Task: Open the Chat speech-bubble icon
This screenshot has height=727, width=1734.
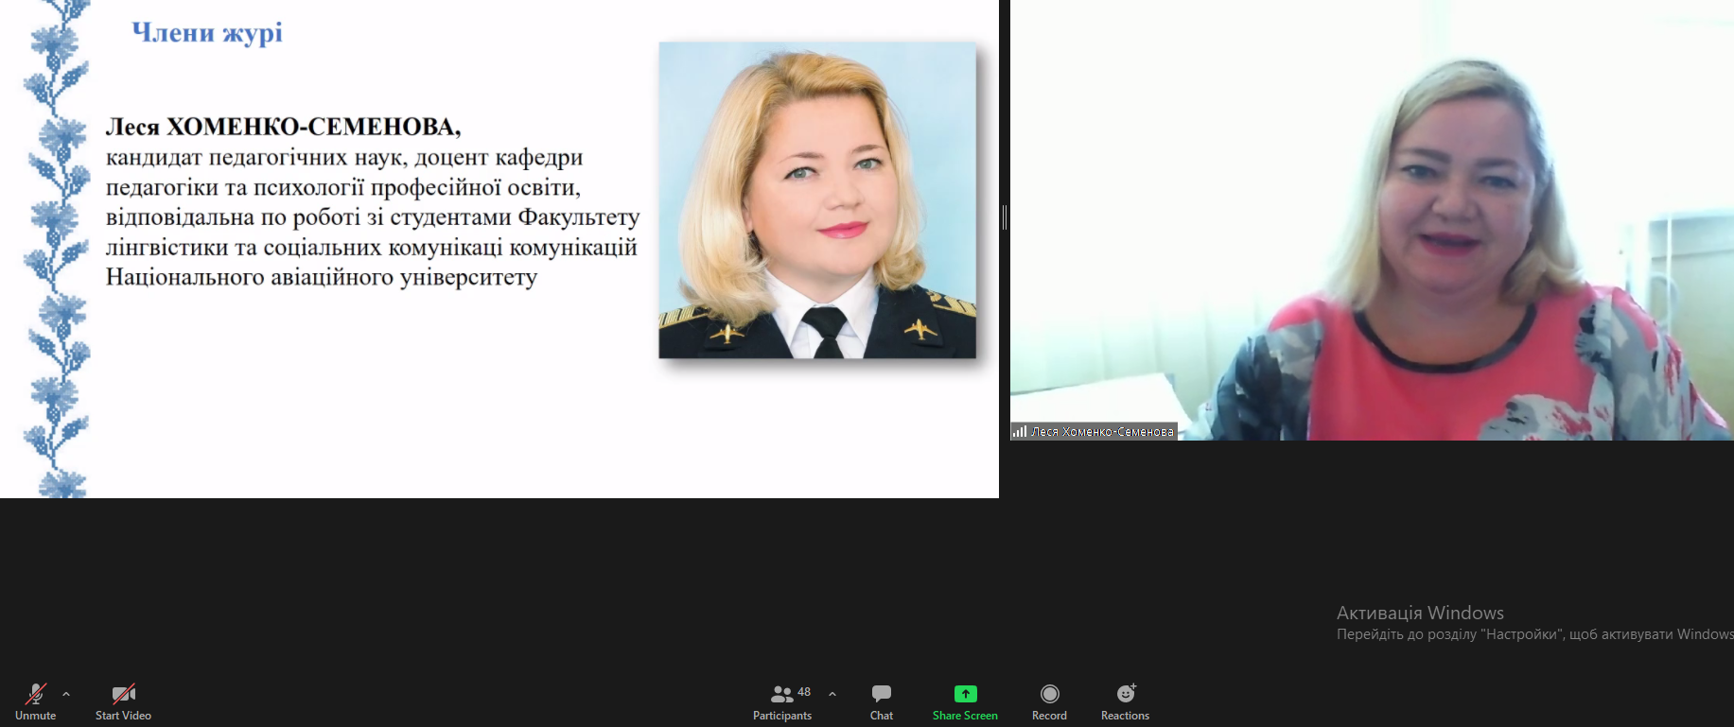Action: pyautogui.click(x=882, y=694)
